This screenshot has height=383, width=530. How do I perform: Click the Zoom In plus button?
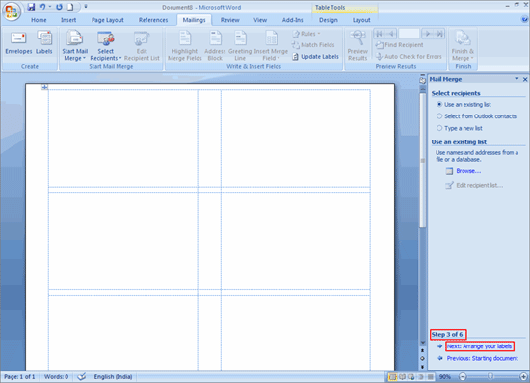tap(523, 377)
